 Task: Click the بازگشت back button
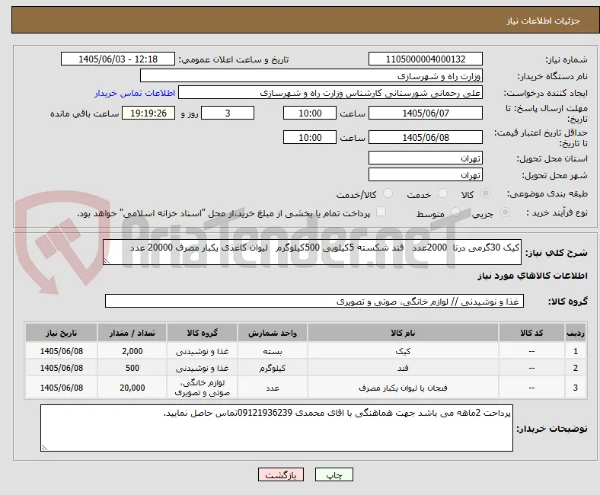tap(281, 474)
